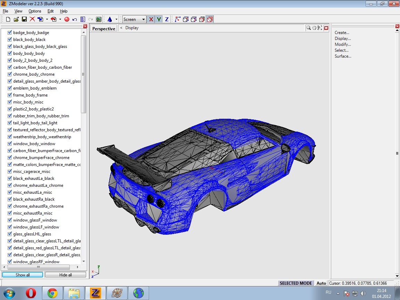Screen dimensions: 400x300
Task: Toggle the X axis constraint
Action: coord(151,19)
